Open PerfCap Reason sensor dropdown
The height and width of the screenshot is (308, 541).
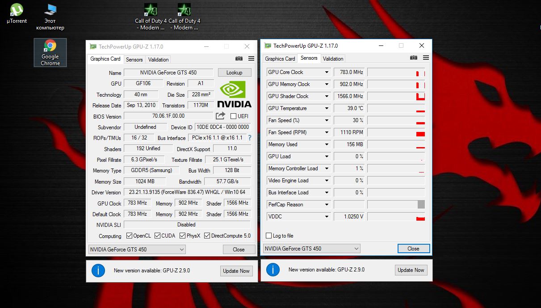click(327, 205)
